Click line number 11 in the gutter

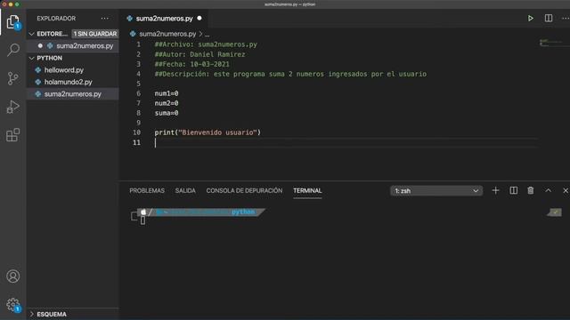coord(136,142)
